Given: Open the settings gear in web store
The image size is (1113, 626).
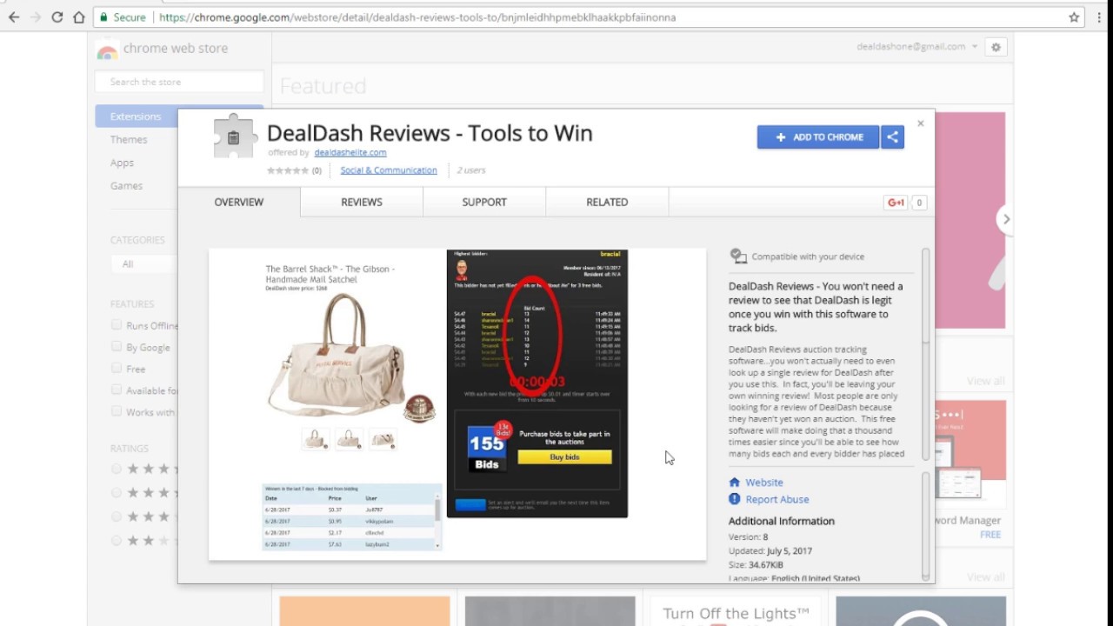Looking at the screenshot, I should pyautogui.click(x=996, y=47).
